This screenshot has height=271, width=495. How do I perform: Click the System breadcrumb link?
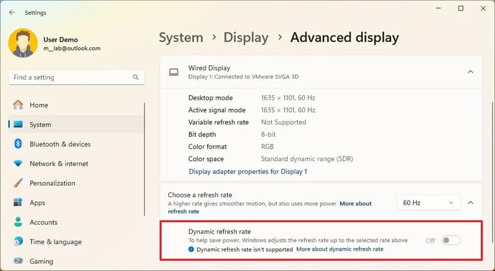(x=181, y=37)
